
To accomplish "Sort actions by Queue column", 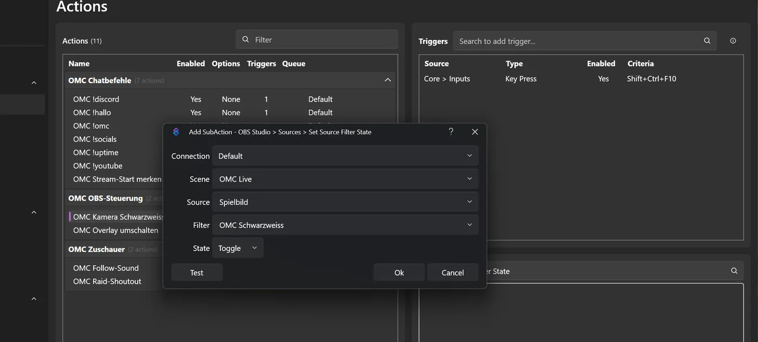I will pos(293,63).
